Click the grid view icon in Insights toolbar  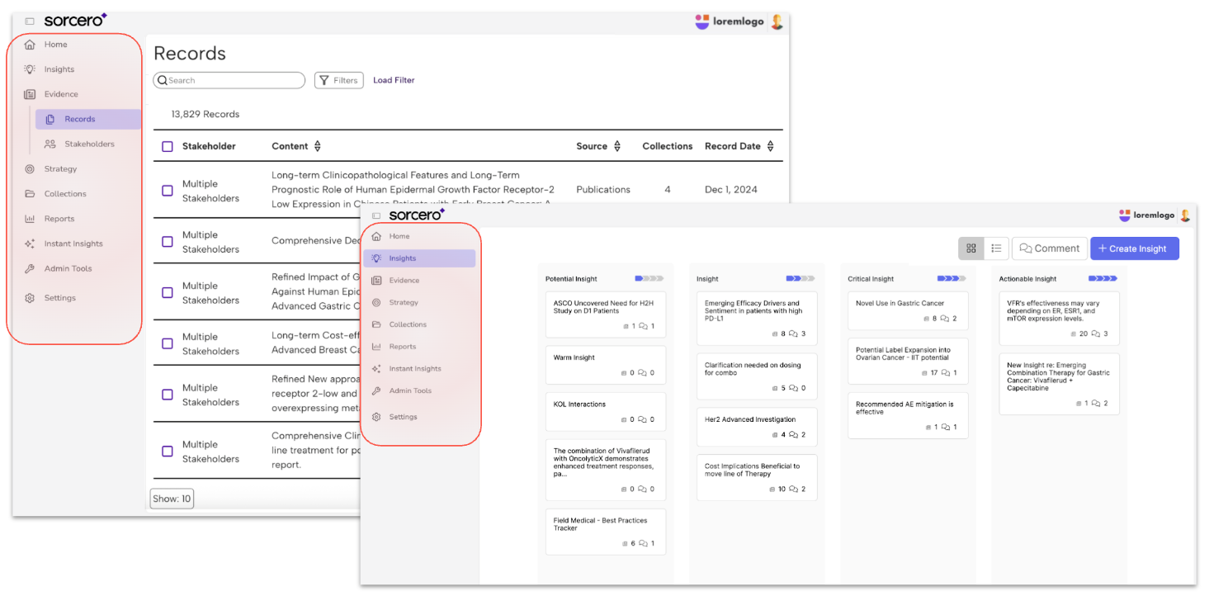pos(971,248)
